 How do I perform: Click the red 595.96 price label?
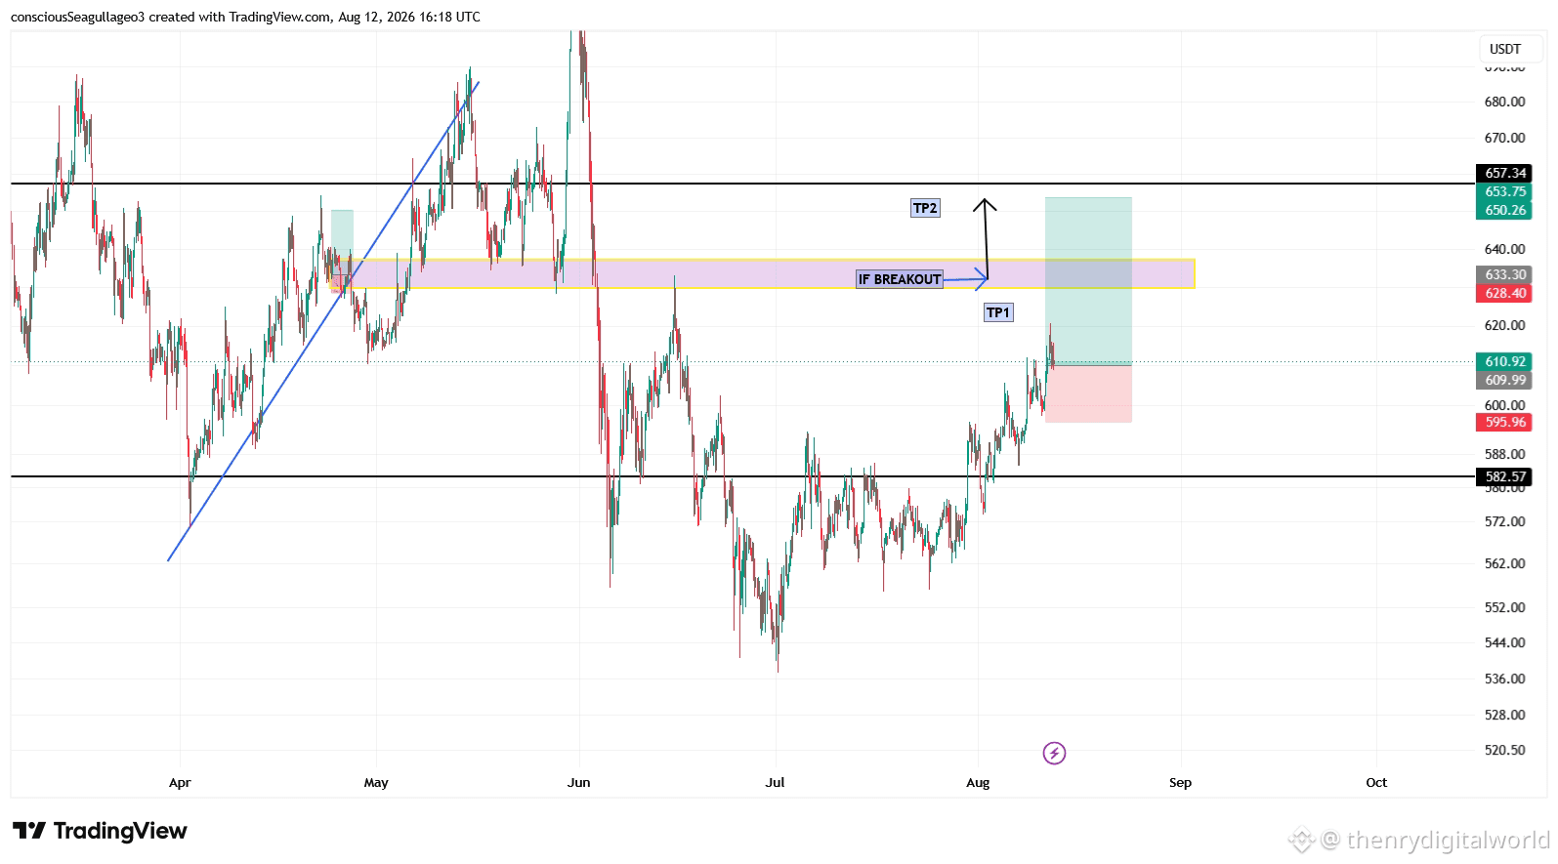click(1504, 422)
